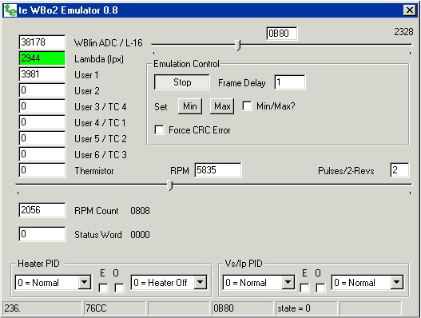Set values with the Min button

[x=190, y=106]
